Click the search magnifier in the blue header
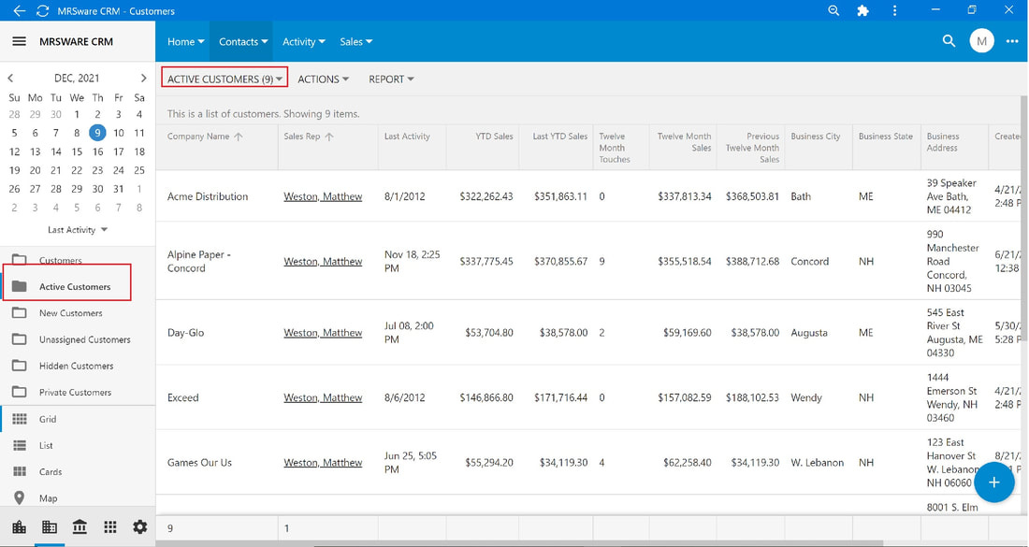The height and width of the screenshot is (547, 1029). (x=949, y=40)
